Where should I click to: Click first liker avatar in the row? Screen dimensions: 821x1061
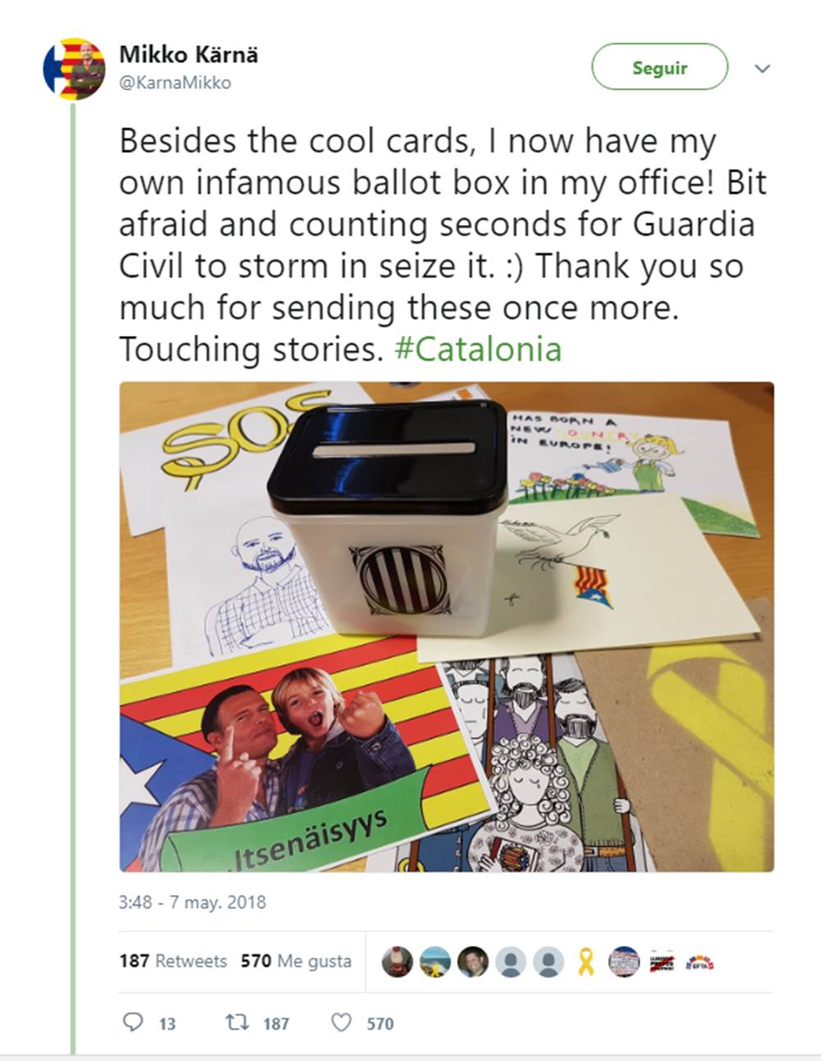[397, 962]
